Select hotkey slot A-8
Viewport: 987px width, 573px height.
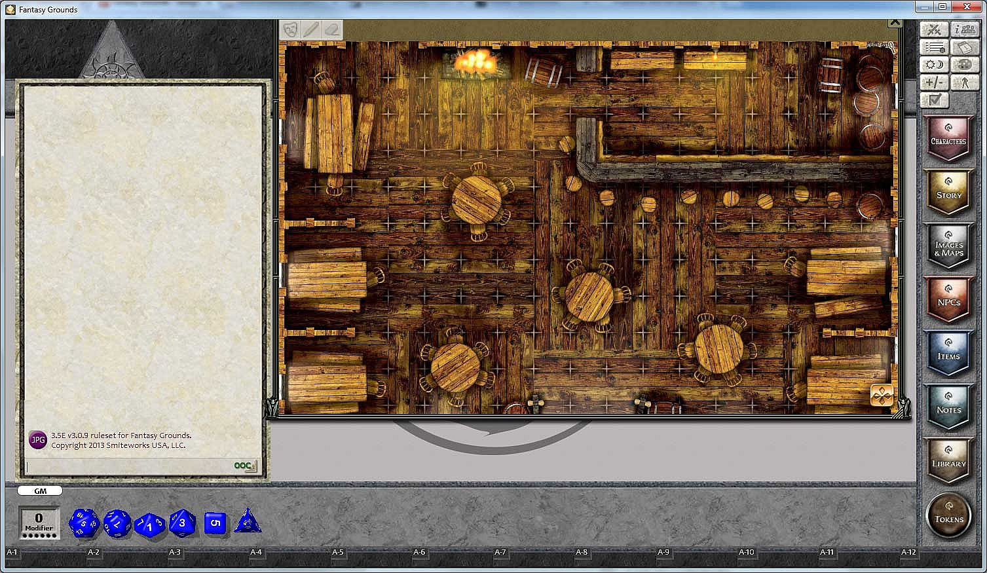pyautogui.click(x=582, y=552)
